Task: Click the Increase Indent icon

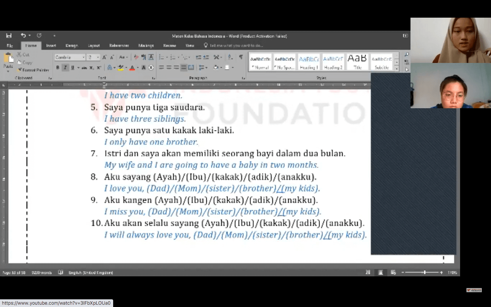Action: [206, 57]
